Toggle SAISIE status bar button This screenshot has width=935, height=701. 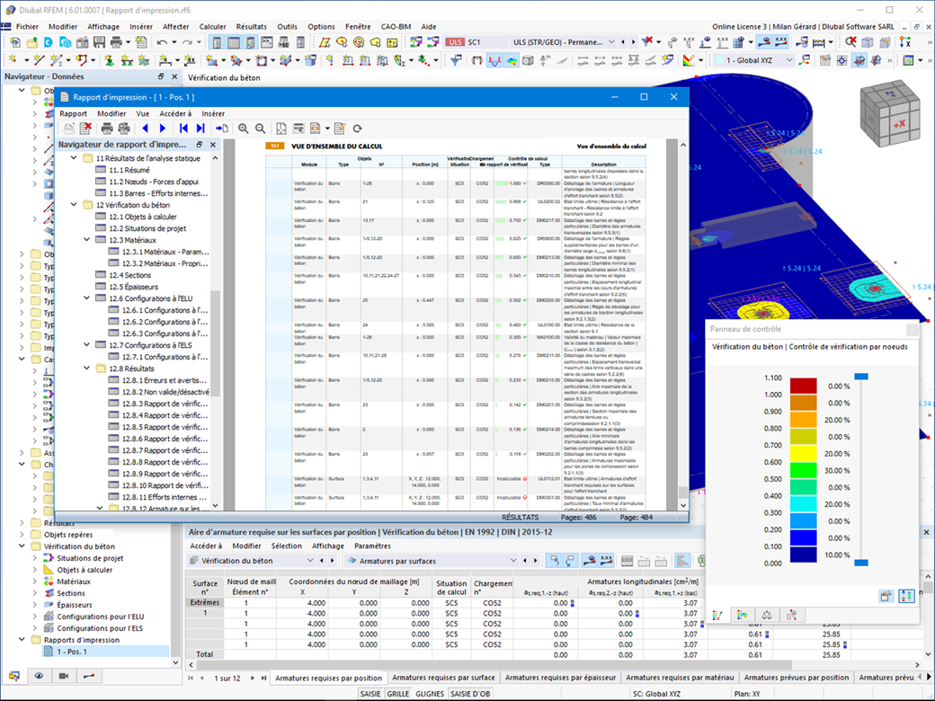(370, 694)
